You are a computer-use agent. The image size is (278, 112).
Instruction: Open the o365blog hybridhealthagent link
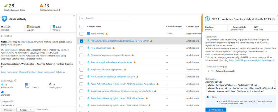click(252, 60)
